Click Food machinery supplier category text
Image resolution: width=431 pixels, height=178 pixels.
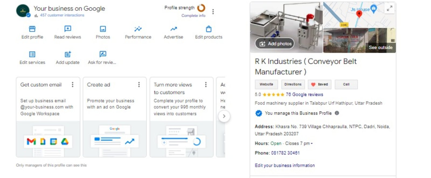pyautogui.click(x=318, y=103)
